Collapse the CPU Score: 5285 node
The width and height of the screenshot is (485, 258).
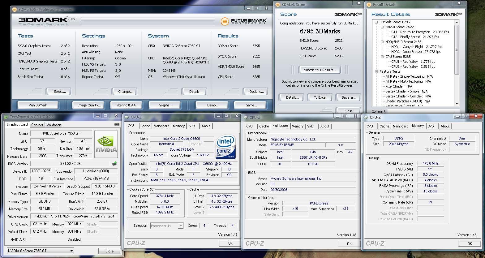382,57
